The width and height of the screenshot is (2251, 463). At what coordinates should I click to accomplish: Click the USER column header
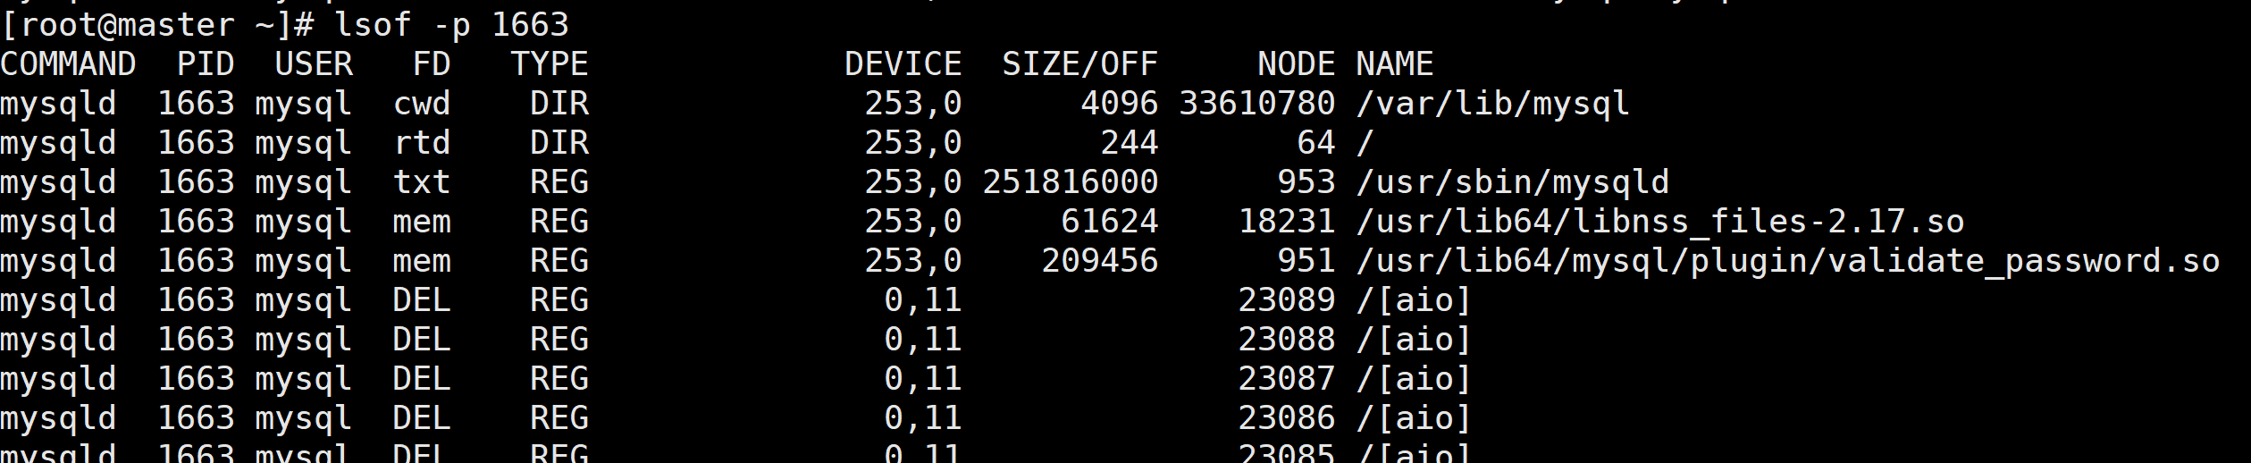314,64
